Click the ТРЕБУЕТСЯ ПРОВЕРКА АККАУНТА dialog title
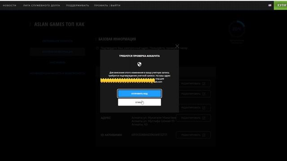 [139, 56]
